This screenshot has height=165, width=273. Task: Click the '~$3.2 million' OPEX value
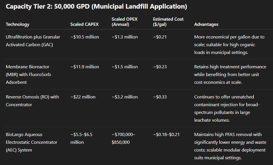click(125, 97)
